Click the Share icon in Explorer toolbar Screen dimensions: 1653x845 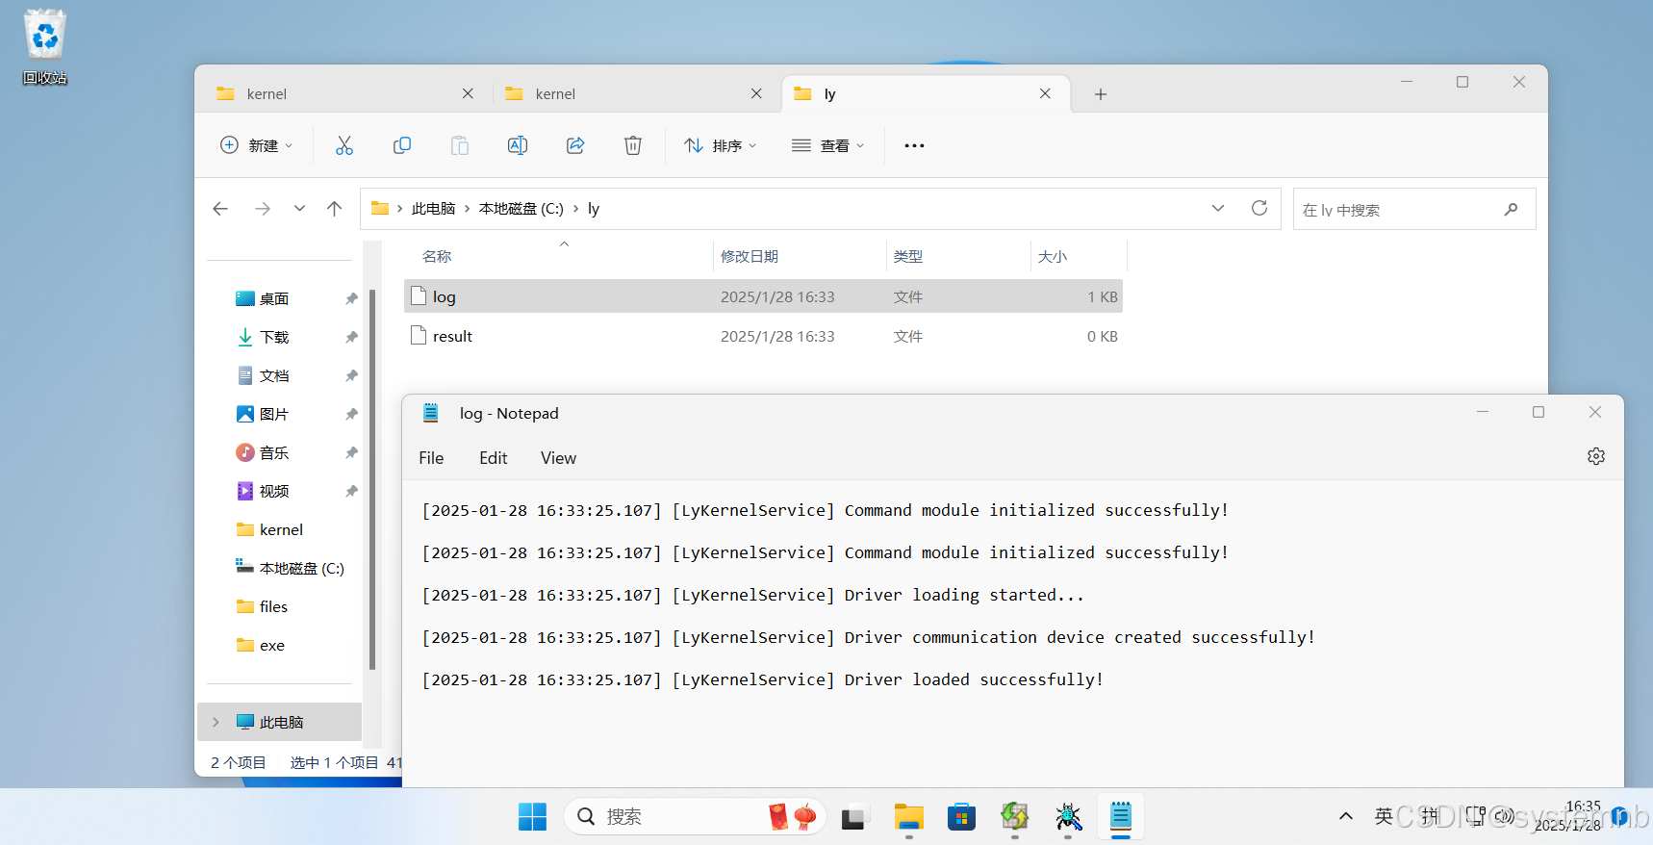pos(575,145)
